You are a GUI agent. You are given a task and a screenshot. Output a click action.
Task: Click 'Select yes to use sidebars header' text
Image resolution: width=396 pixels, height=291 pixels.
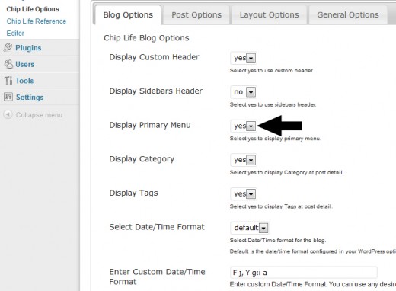[273, 104]
